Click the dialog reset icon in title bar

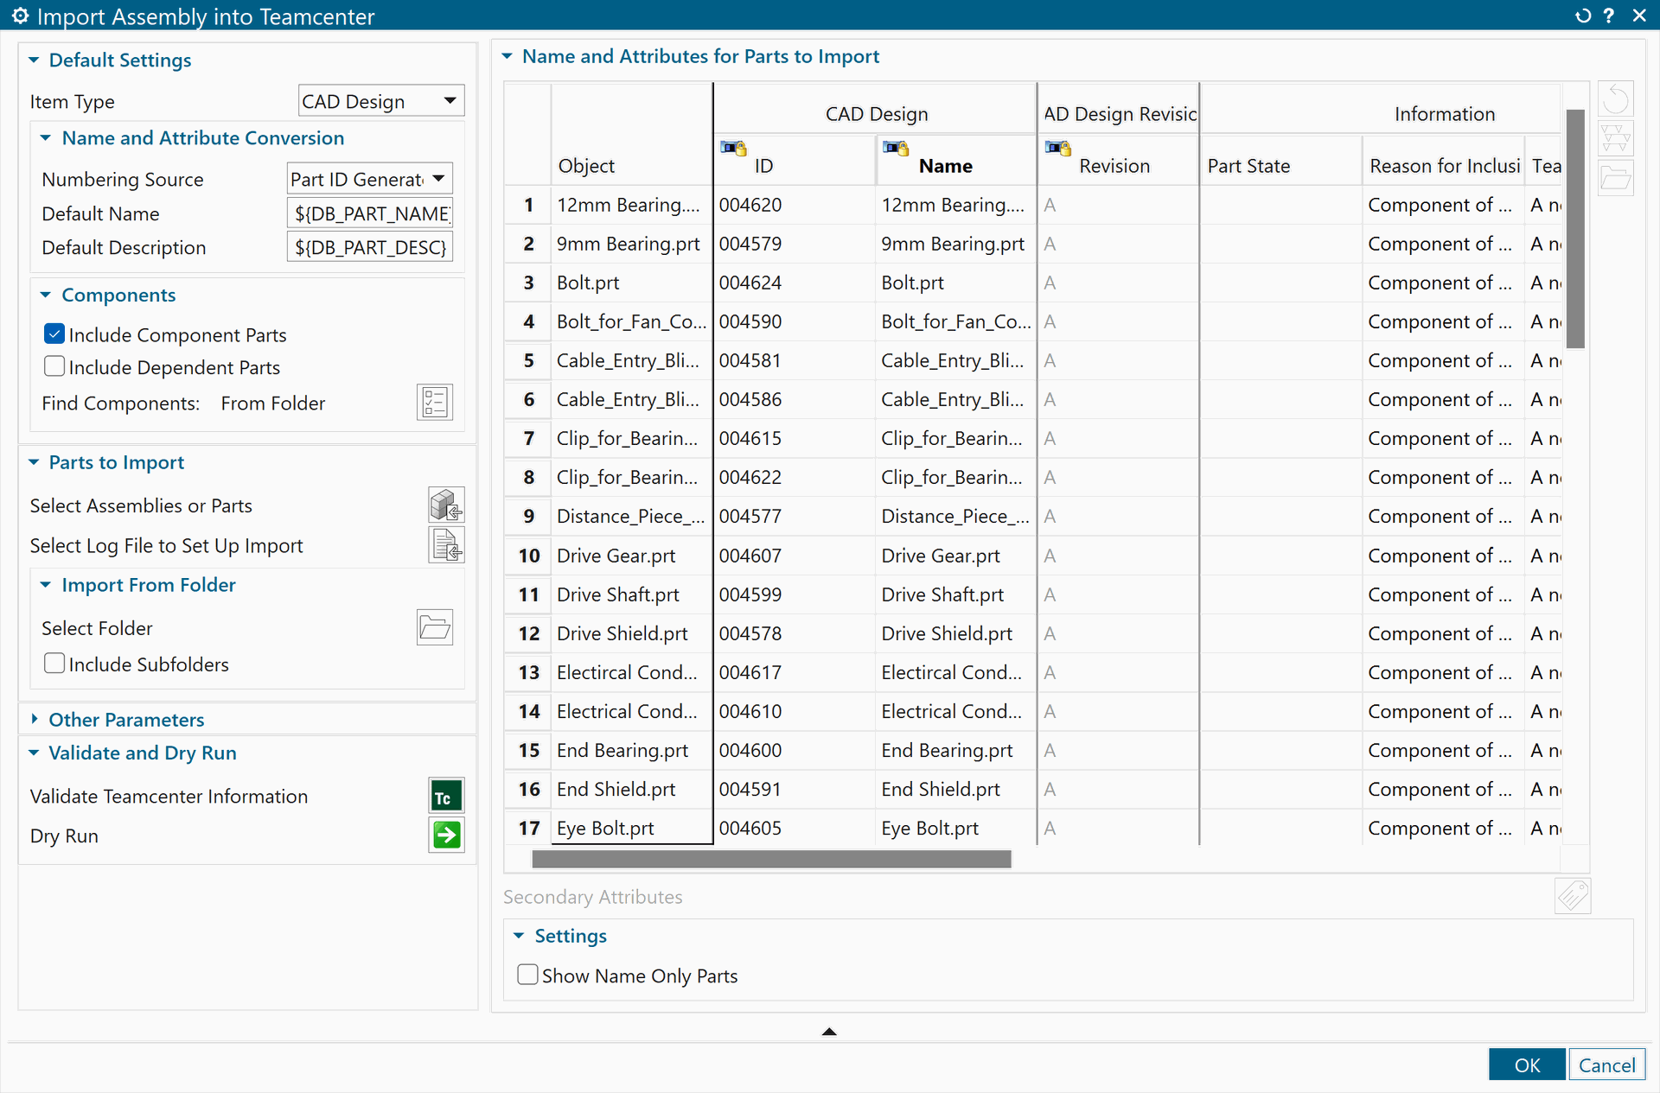click(x=1583, y=16)
